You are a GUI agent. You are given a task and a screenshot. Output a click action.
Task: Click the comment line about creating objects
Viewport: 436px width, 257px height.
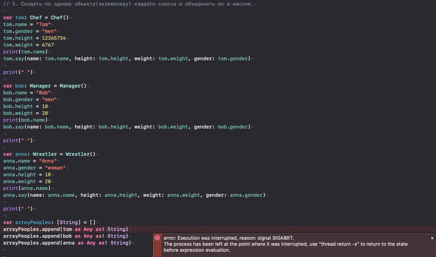point(128,4)
